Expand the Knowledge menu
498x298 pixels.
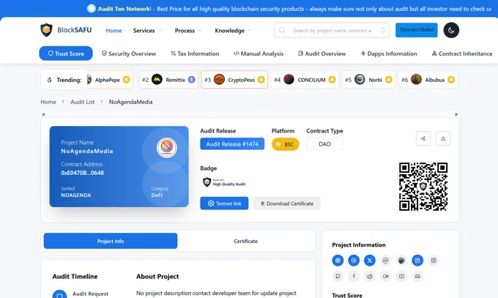pyautogui.click(x=233, y=31)
